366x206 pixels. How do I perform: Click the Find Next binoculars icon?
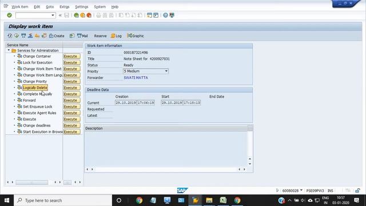click(x=112, y=15)
